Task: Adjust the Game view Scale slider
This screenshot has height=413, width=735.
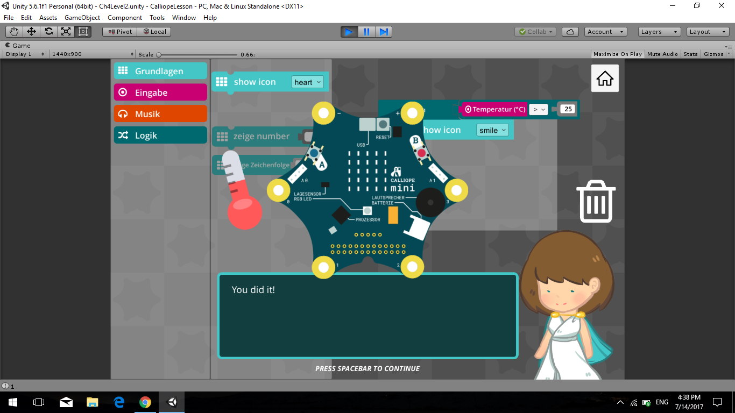Action: 196,54
